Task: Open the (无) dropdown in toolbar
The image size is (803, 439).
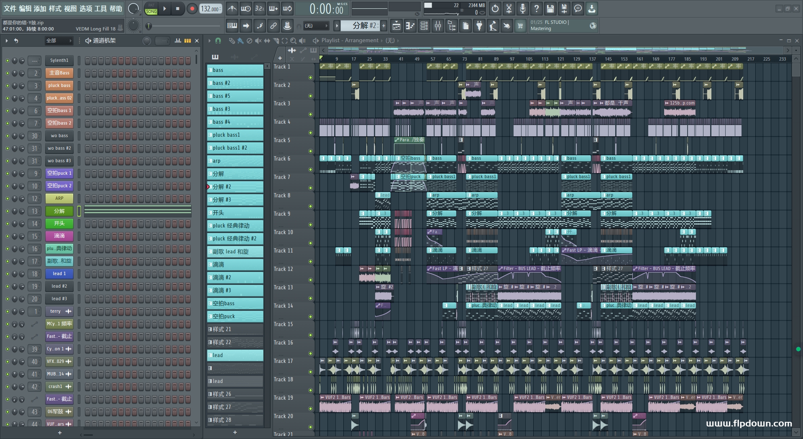Action: tap(316, 26)
